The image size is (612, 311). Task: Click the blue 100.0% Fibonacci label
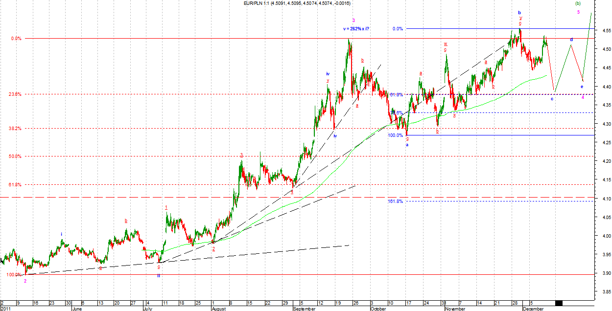[395, 135]
